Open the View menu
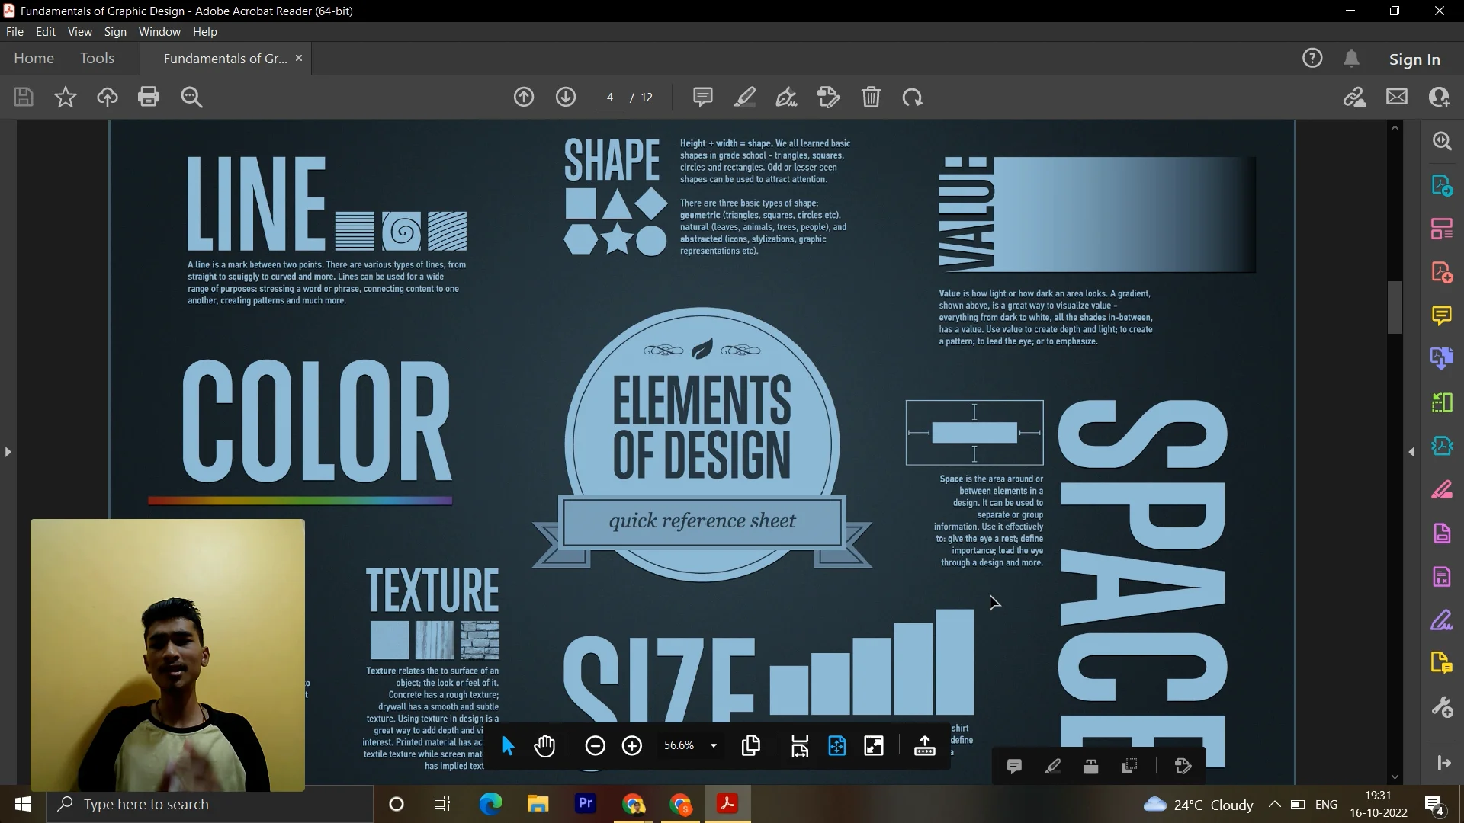 click(x=79, y=31)
